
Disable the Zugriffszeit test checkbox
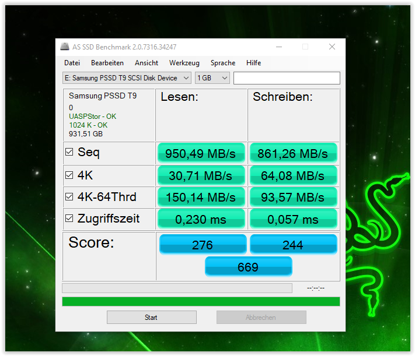click(69, 218)
